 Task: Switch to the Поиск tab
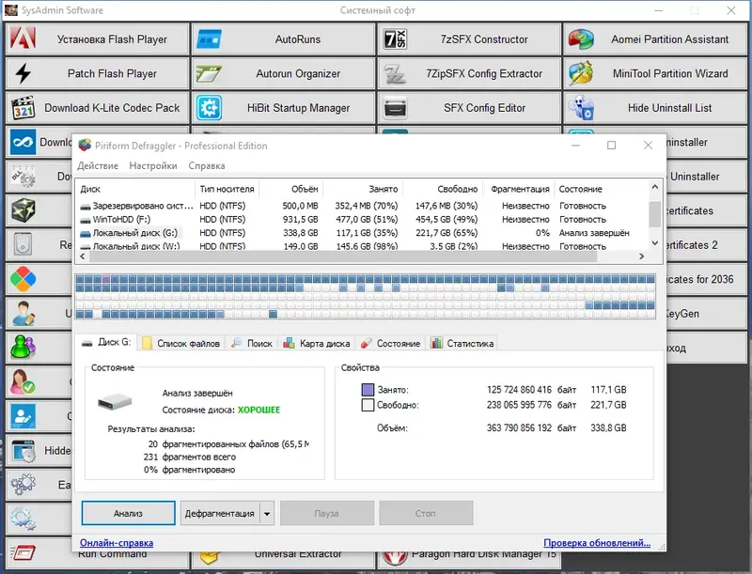coord(252,343)
